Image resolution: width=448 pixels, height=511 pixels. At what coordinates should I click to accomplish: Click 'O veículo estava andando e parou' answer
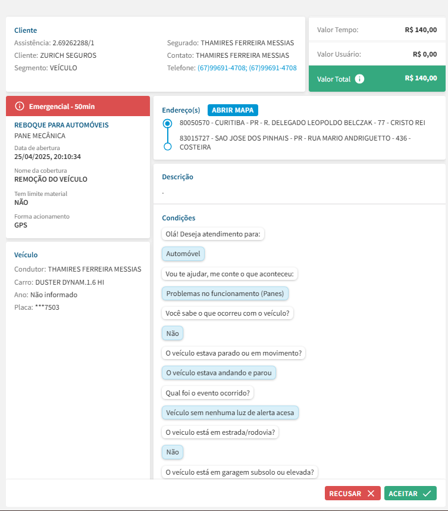pos(219,373)
